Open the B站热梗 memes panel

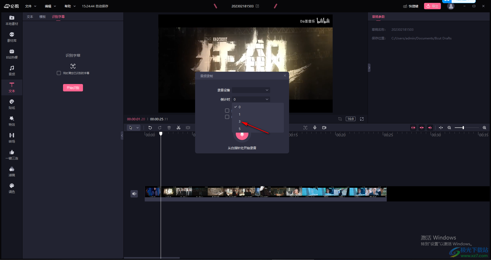[x=12, y=54]
